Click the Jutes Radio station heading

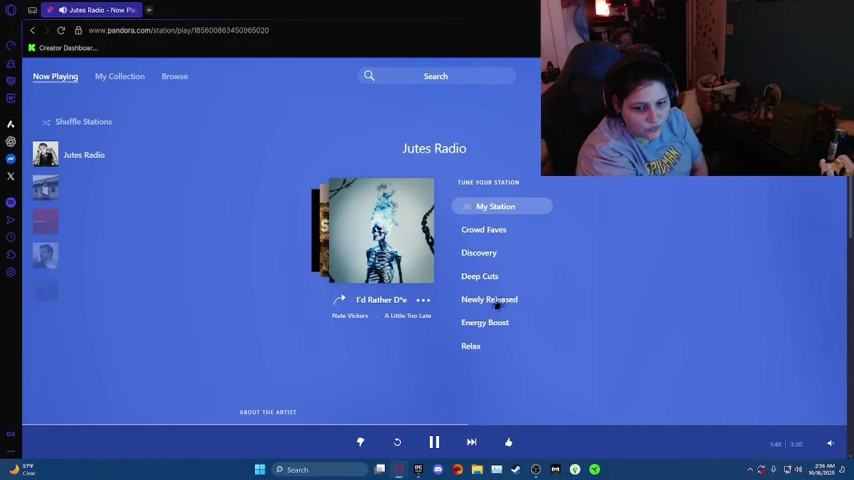coord(434,148)
